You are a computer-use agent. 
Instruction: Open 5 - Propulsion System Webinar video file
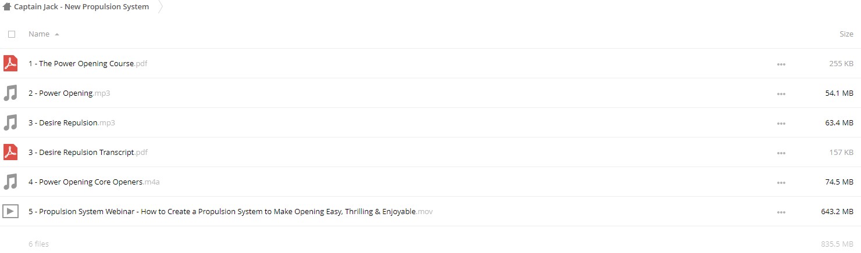coord(230,211)
